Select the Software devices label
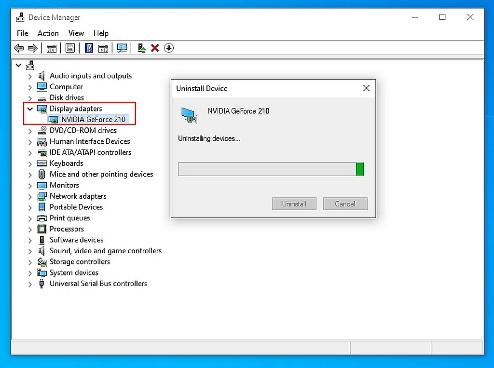 (x=77, y=240)
